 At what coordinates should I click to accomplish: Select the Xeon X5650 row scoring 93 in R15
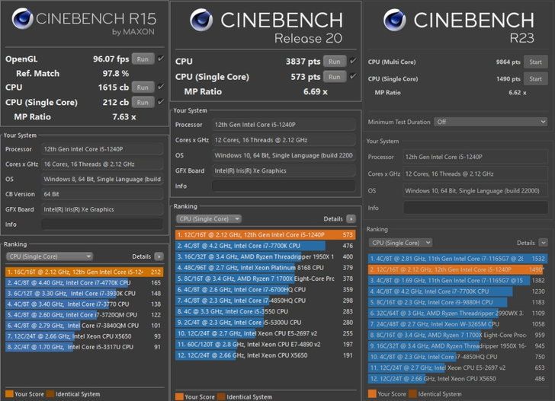84,336
